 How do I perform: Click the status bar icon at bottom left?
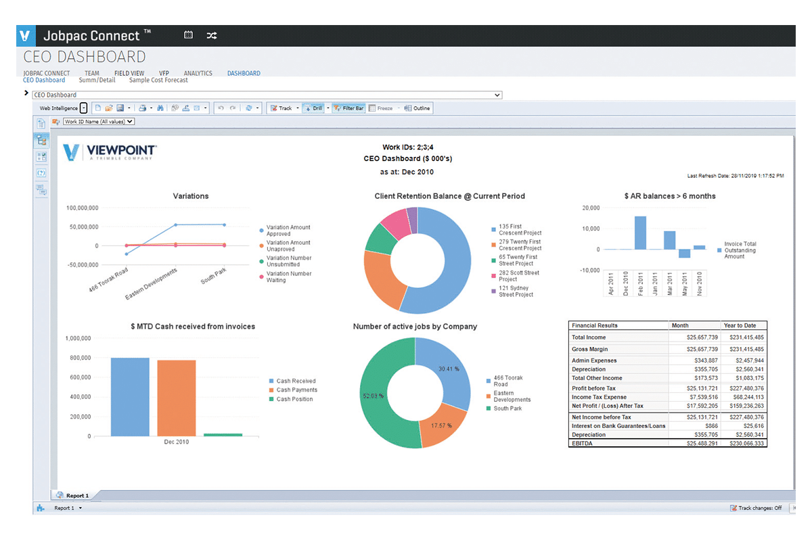point(41,508)
